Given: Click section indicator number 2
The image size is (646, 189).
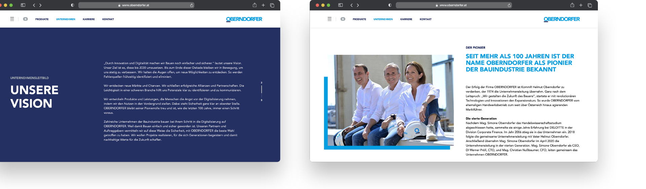Looking at the screenshot, I should [261, 82].
